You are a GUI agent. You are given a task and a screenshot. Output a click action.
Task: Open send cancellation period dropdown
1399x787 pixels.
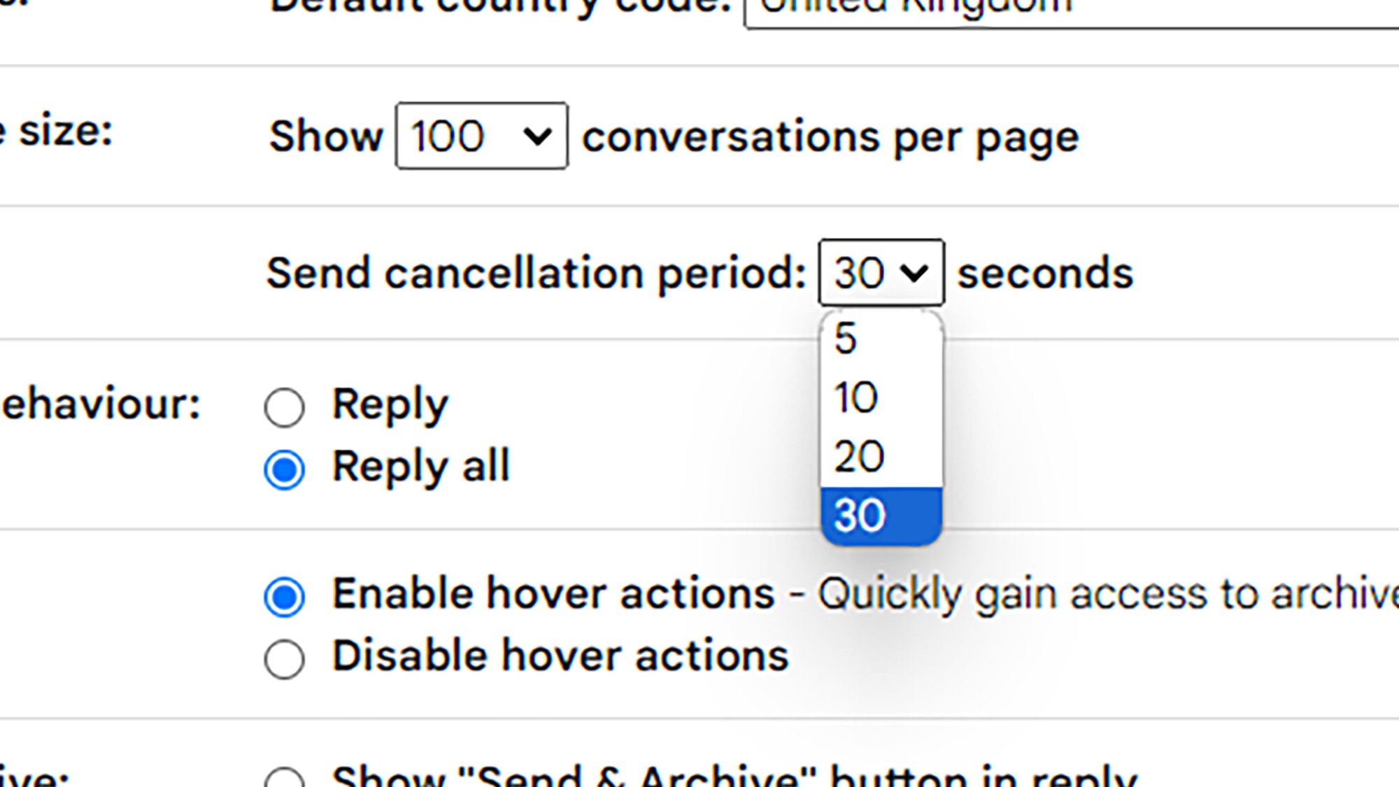tap(879, 272)
